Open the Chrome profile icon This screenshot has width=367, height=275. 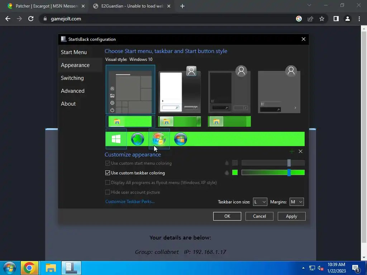[348, 19]
